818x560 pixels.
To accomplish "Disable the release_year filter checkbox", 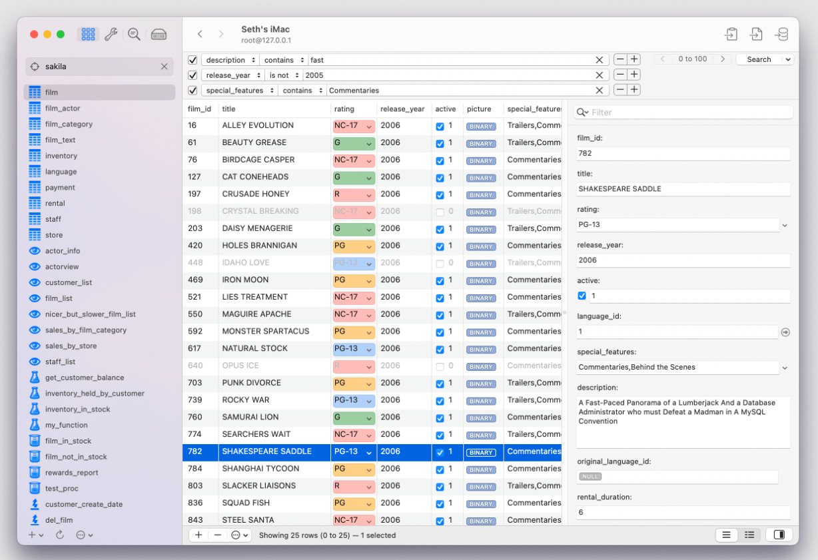I will [193, 75].
